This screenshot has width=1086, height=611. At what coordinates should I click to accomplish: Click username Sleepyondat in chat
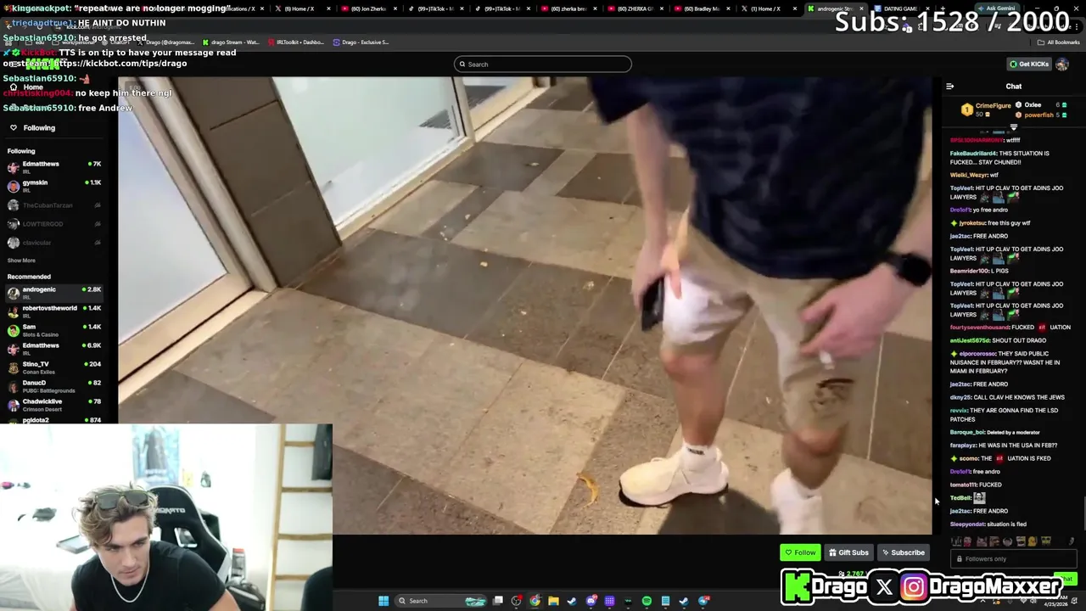click(x=967, y=524)
